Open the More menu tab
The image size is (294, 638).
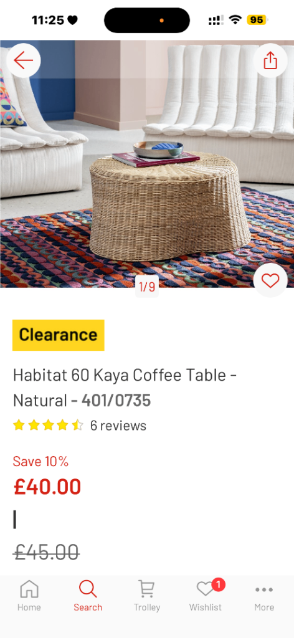coord(264,596)
